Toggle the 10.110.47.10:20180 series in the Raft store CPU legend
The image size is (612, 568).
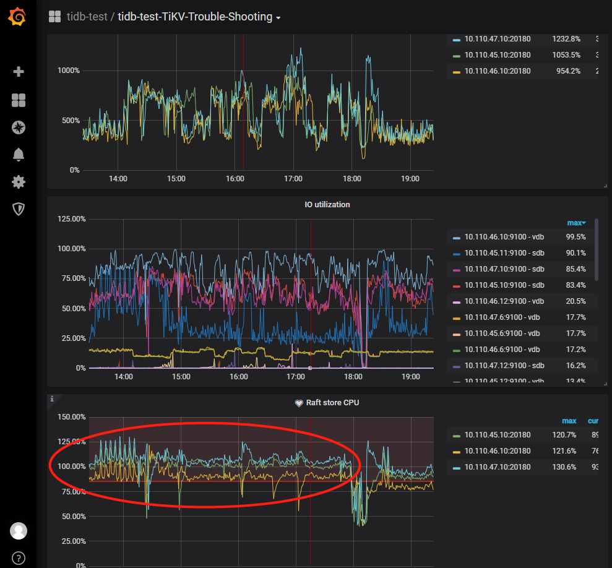[x=498, y=467]
